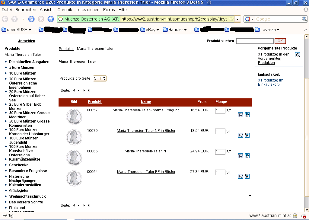309x220 pixels.
Task: Click the quantity field for item 00057
Action: point(220,110)
